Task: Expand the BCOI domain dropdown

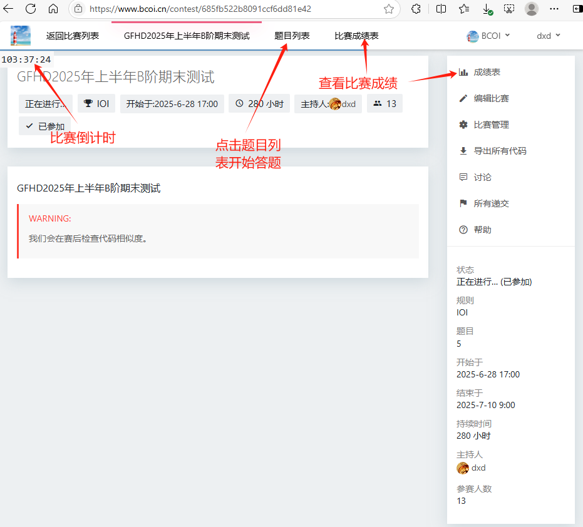Action: pyautogui.click(x=488, y=36)
